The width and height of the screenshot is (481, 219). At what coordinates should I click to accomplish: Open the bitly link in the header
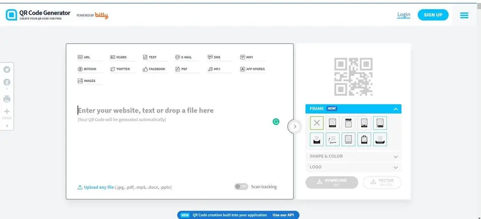point(102,15)
